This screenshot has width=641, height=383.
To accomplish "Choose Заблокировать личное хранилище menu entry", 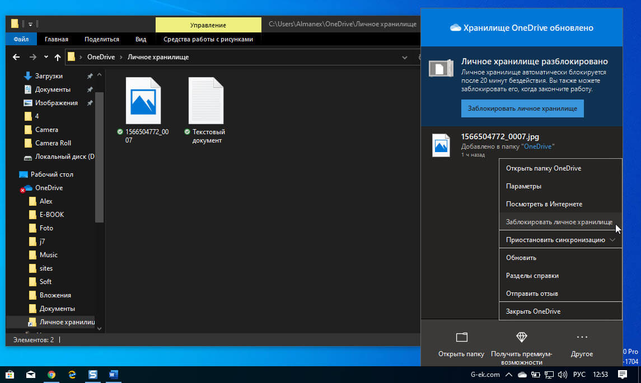I will pyautogui.click(x=560, y=222).
